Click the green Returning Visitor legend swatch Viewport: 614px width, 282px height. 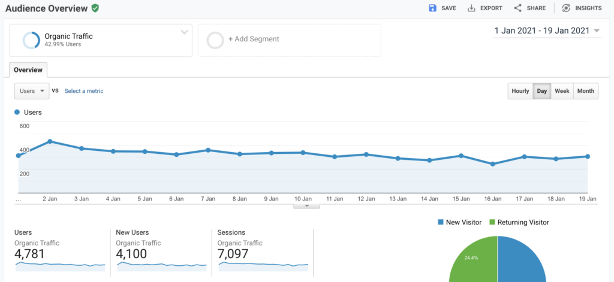point(492,222)
